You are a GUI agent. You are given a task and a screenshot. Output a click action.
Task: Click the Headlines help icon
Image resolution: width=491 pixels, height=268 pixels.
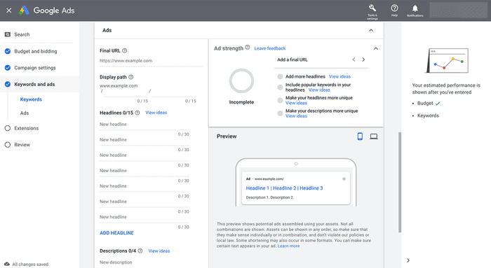(137, 113)
